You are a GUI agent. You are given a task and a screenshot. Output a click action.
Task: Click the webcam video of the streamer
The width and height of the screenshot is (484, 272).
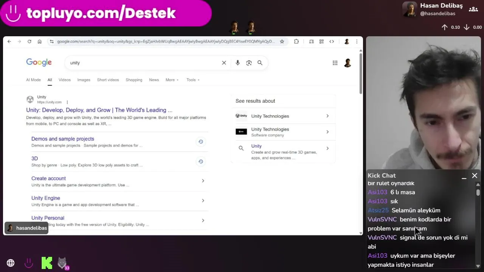pos(423,103)
